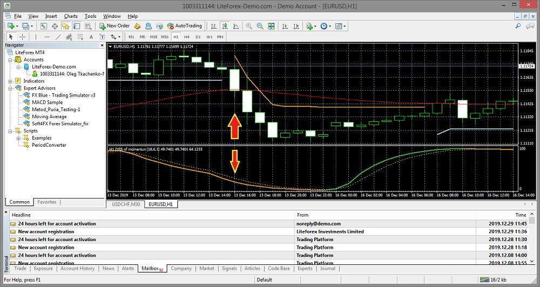Switch chart to candlesticks view
Image resolution: width=540 pixels, height=287 pixels.
point(225,26)
